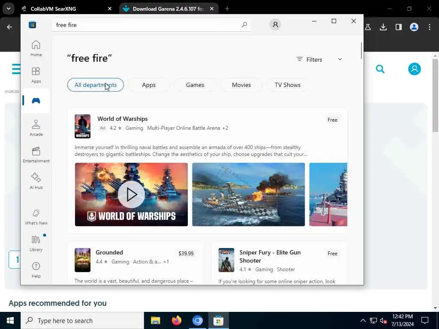Viewport: 439px width, 329px height.
Task: Open the Windows Start menu
Action: pos(10,320)
